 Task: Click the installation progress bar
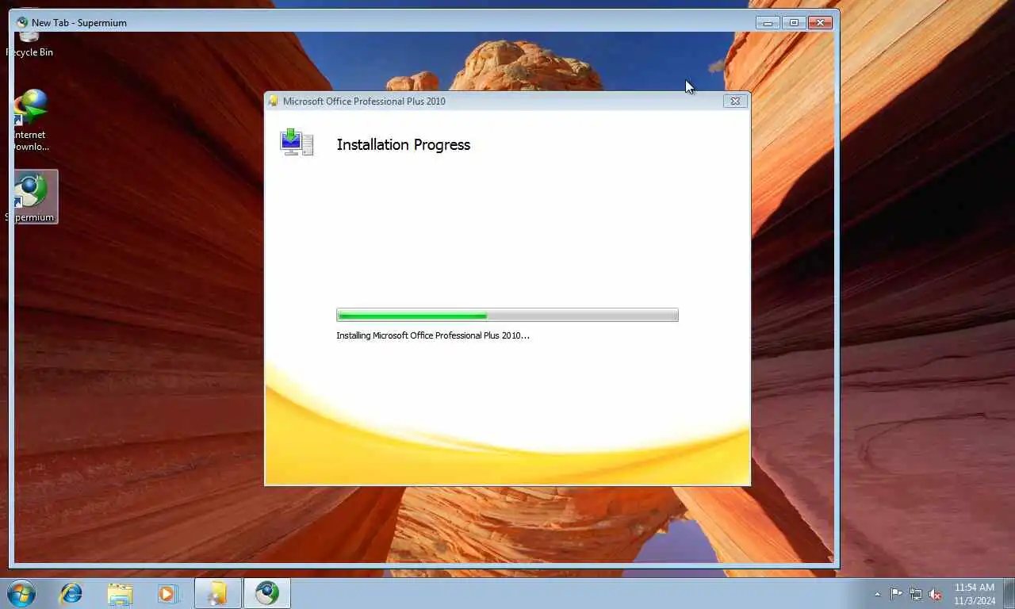tap(507, 315)
